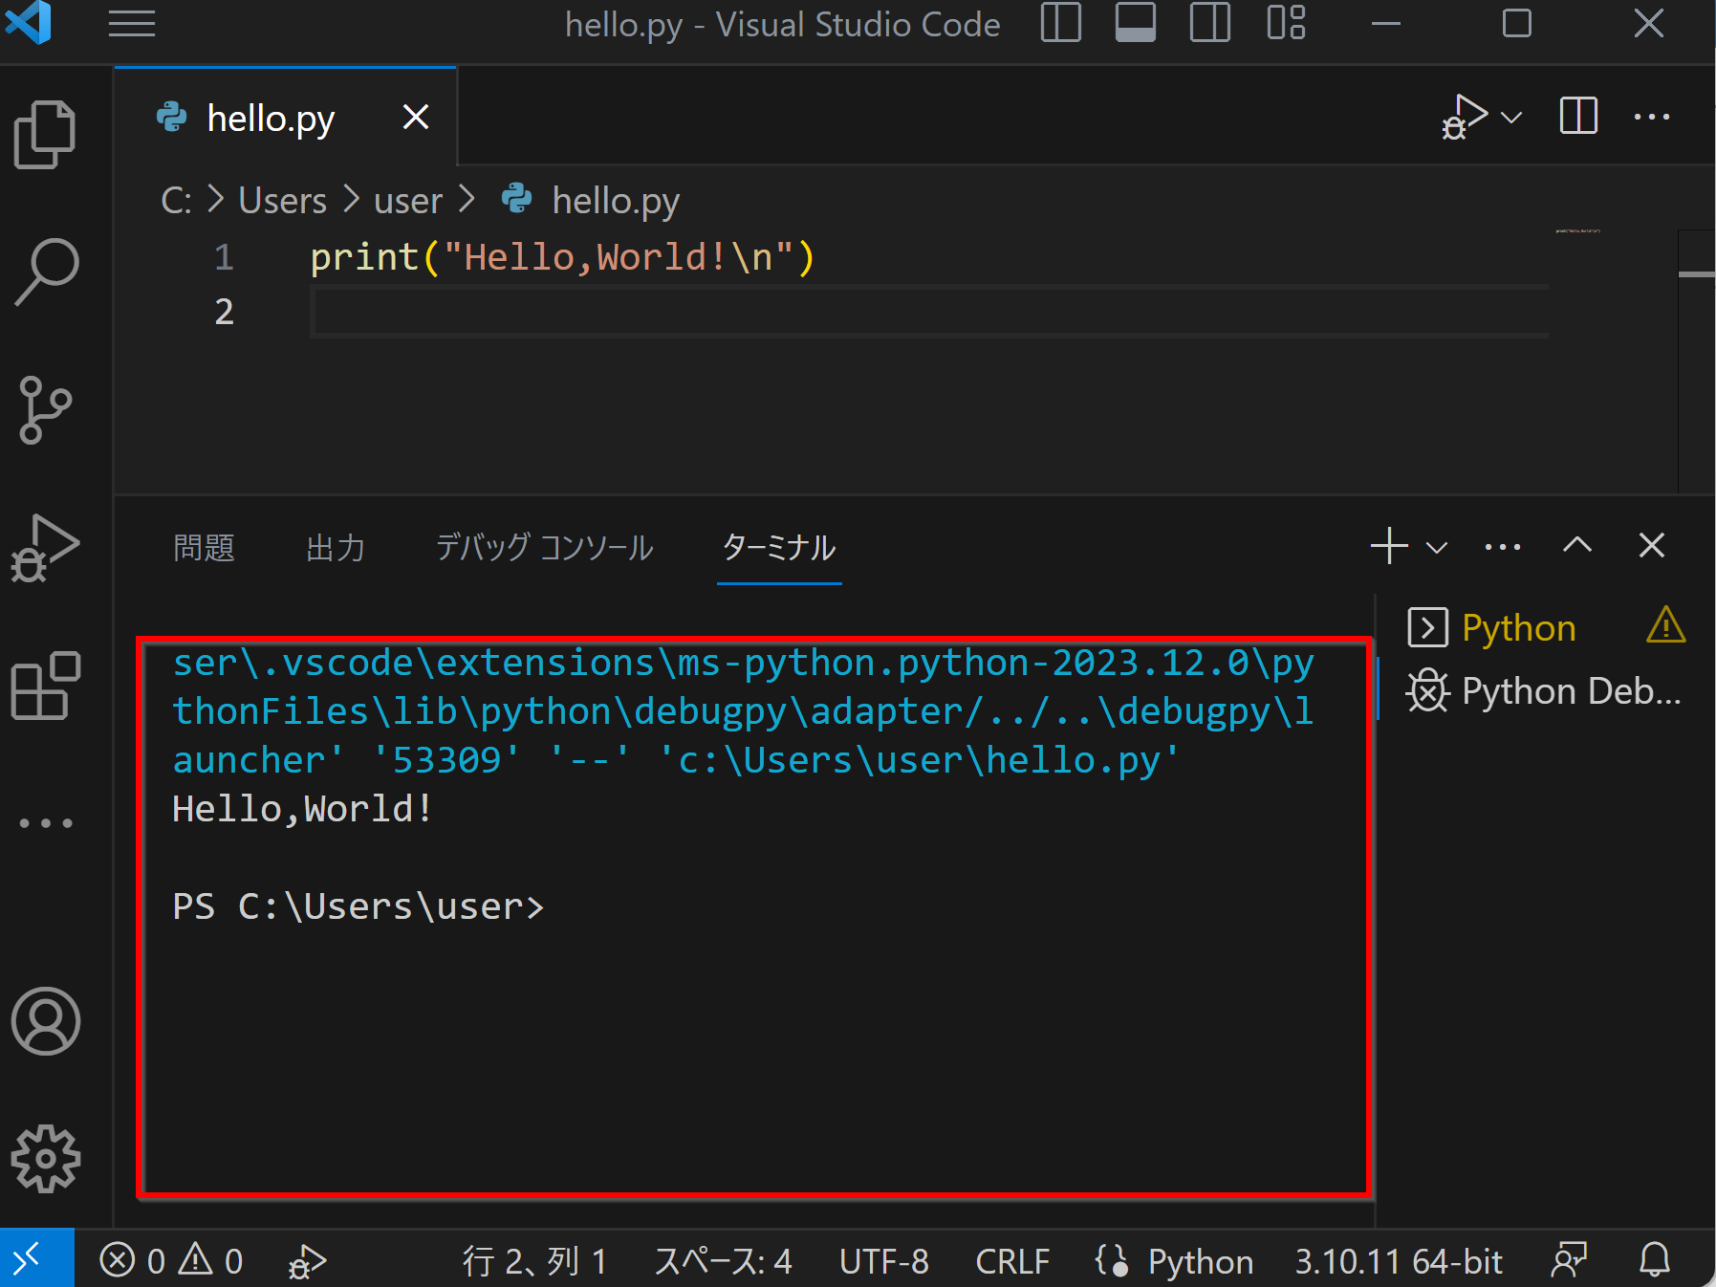
Task: Select interpreter 3.10.11 64-bit
Action: 1399,1262
